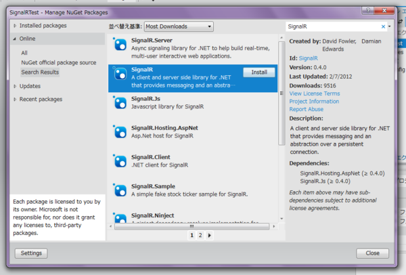The image size is (406, 275).
Task: Select the SignalR.Server package title
Action: pyautogui.click(x=152, y=41)
